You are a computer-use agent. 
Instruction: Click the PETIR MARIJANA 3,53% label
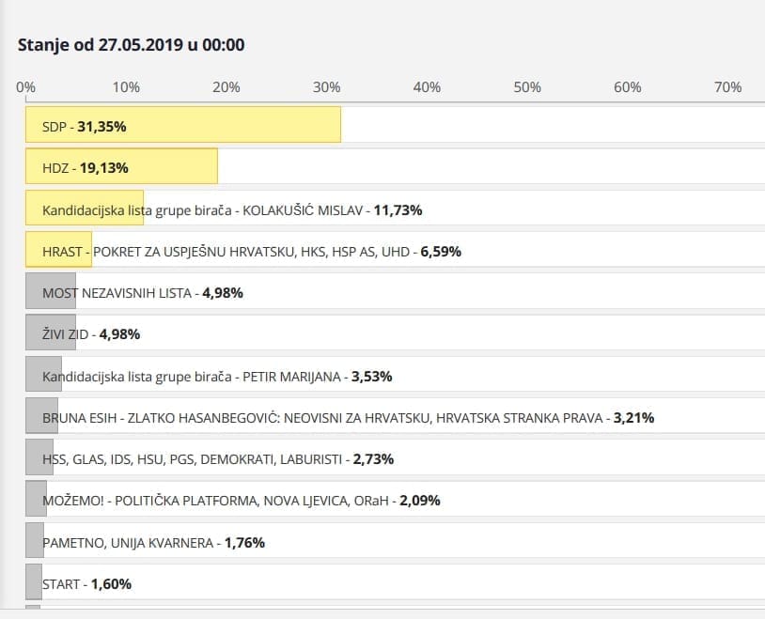point(217,376)
